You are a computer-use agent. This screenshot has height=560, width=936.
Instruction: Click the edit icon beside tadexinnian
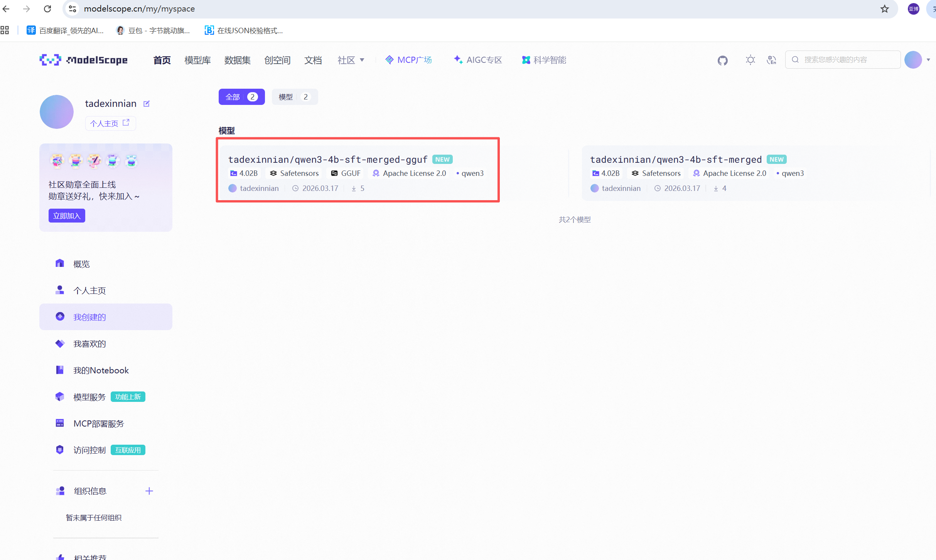click(x=147, y=104)
